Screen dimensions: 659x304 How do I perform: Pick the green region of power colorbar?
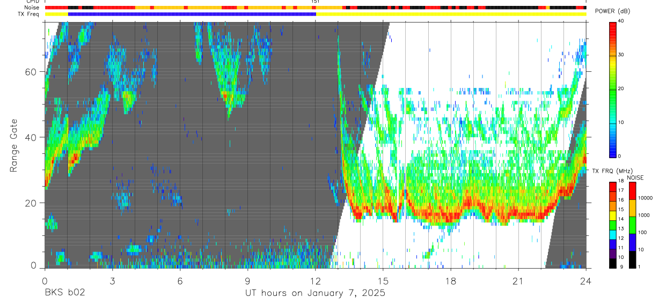pos(612,91)
